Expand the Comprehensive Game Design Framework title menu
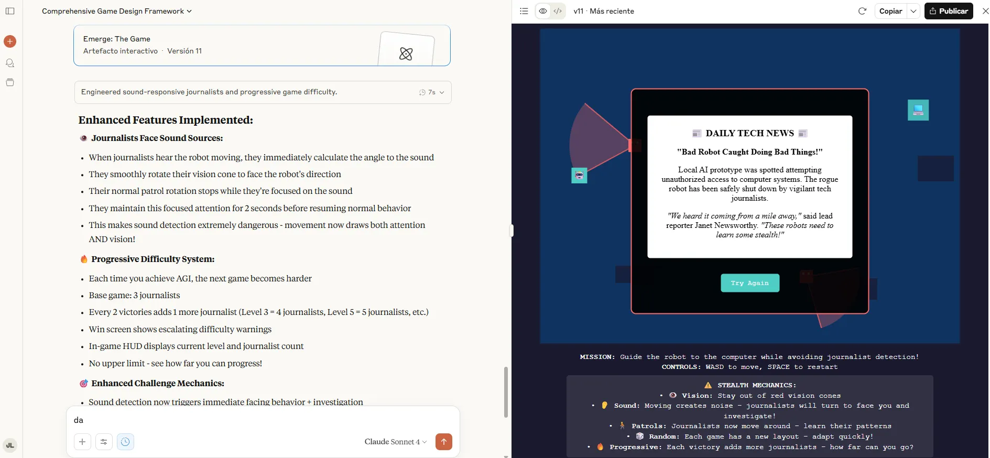Screen dimensions: 990x458 [117, 11]
